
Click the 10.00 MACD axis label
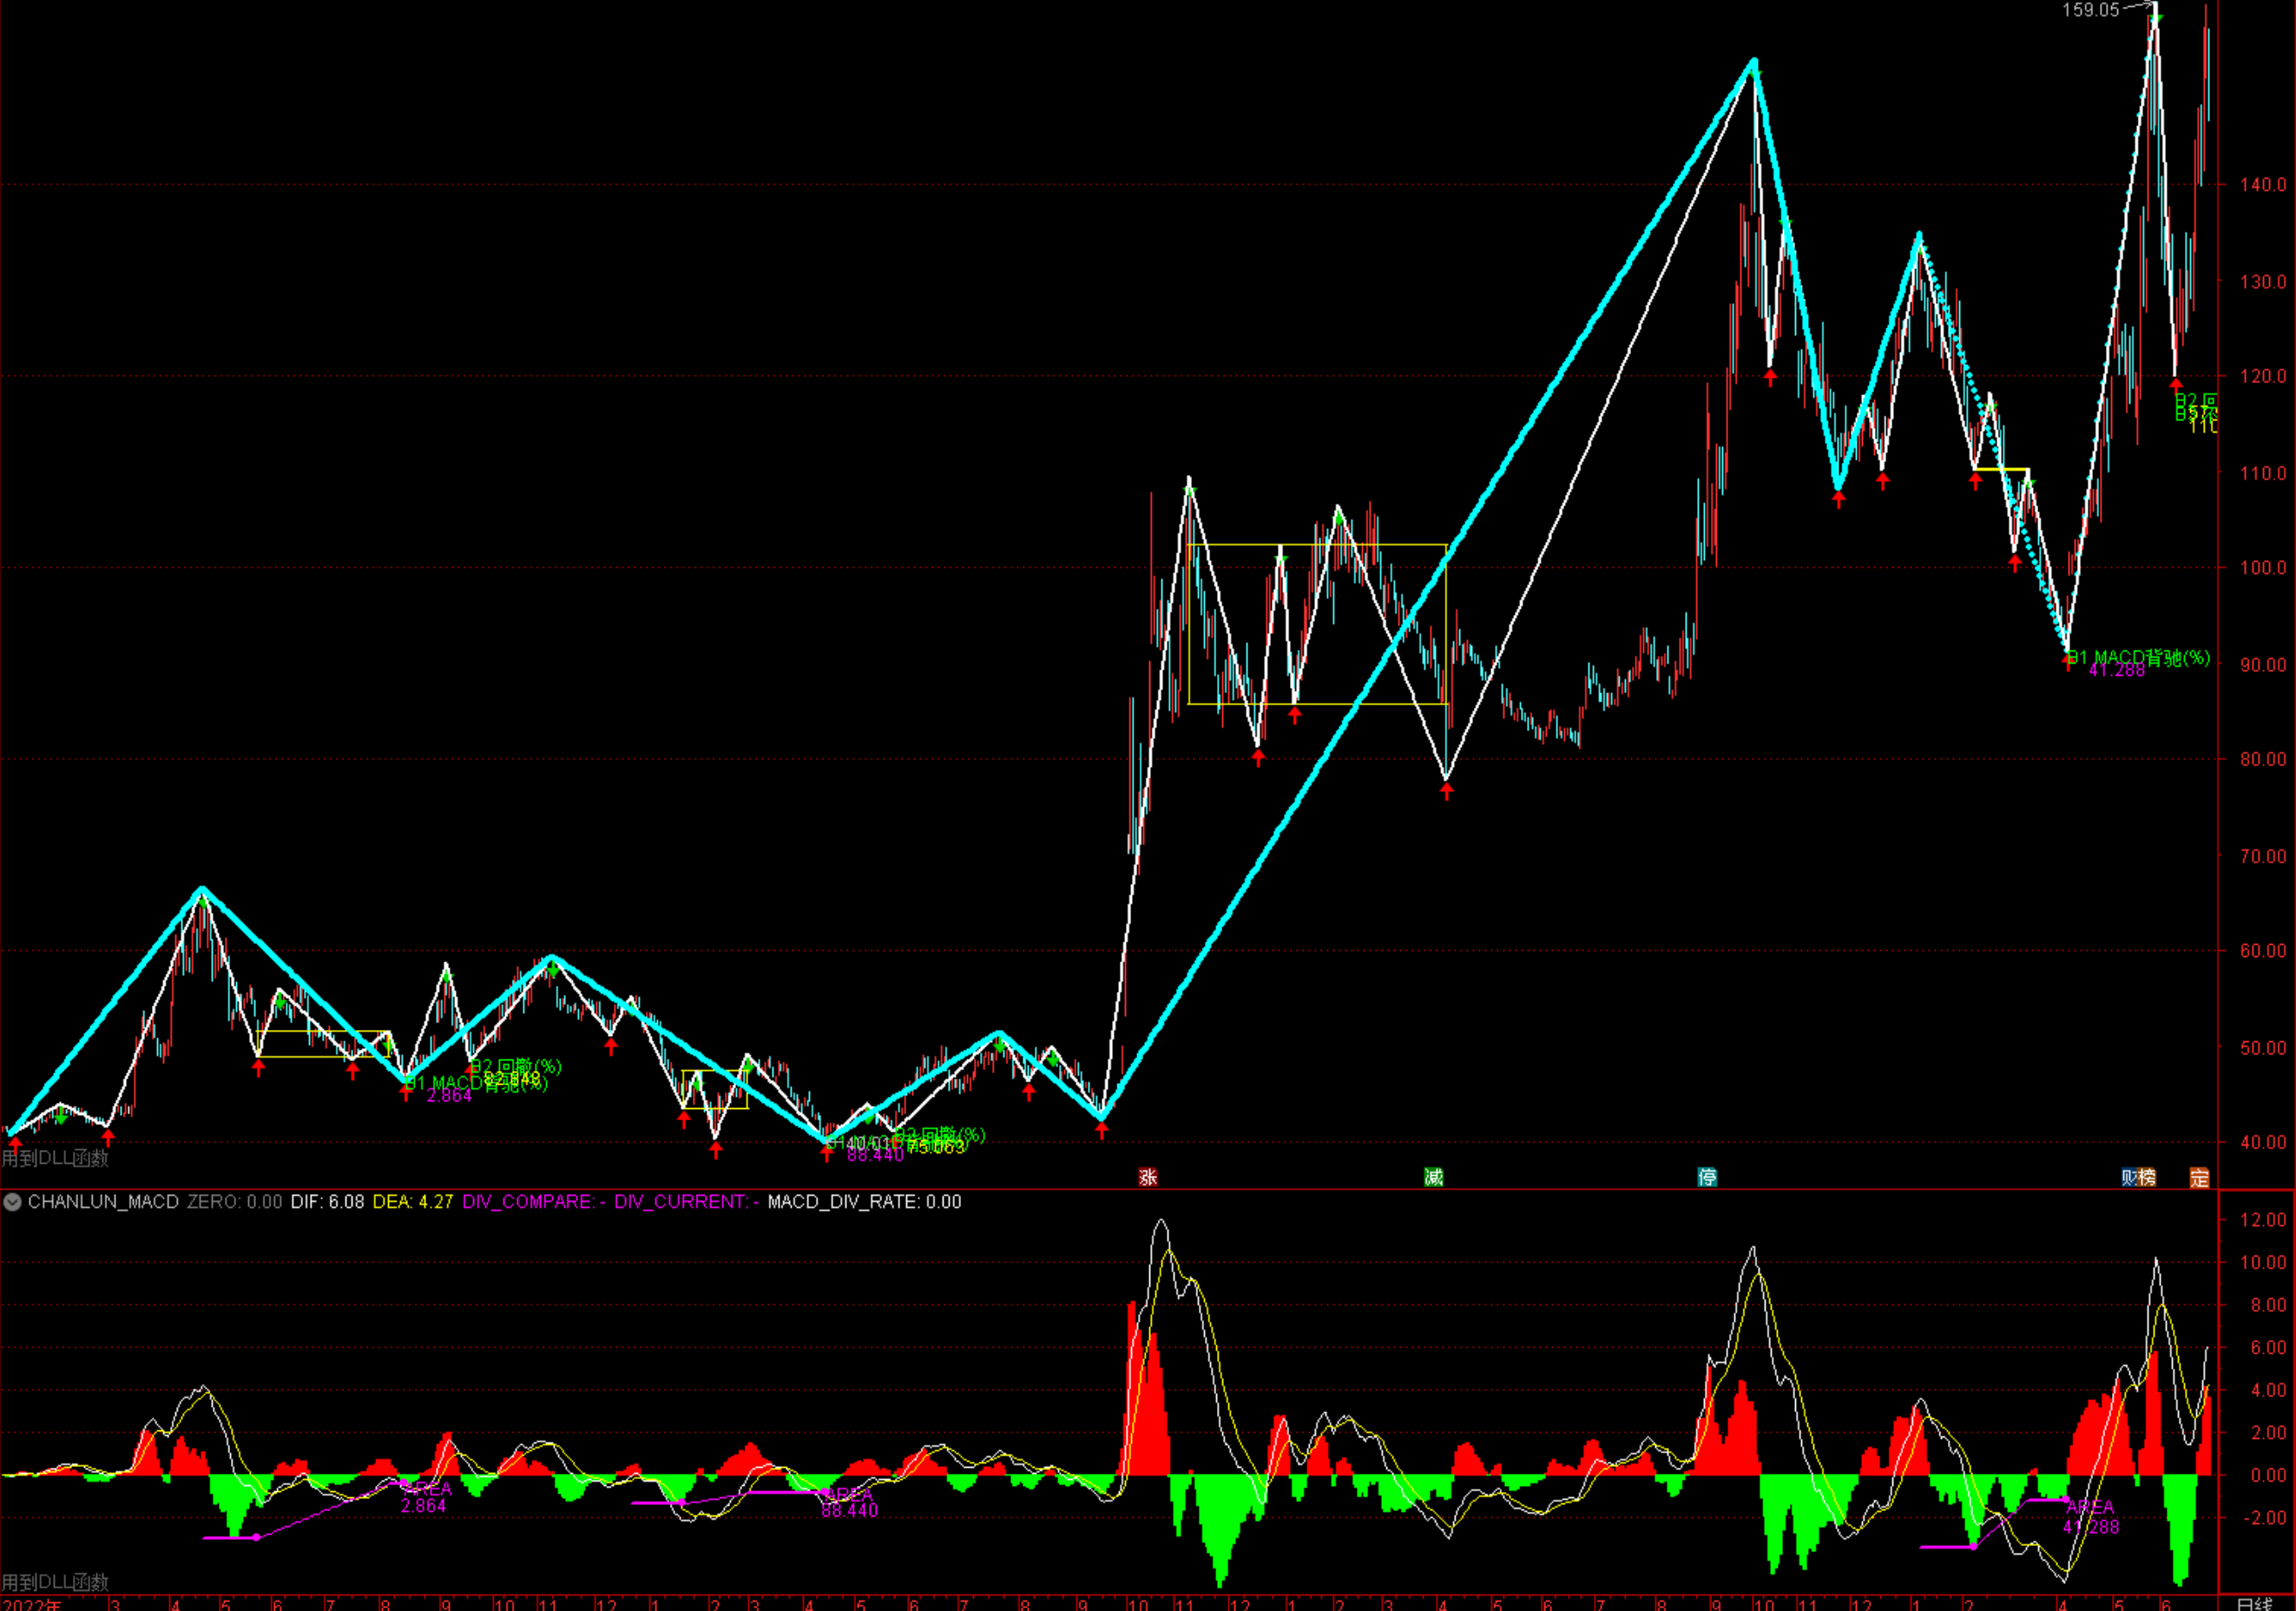(x=2263, y=1262)
